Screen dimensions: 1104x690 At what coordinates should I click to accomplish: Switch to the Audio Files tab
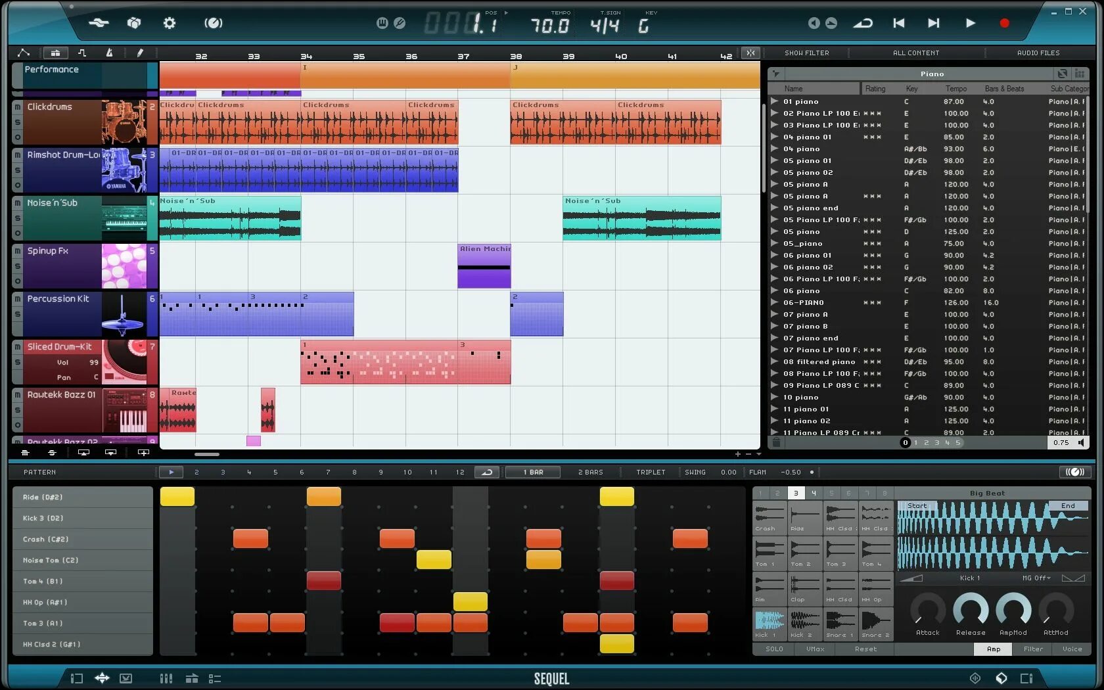pyautogui.click(x=1038, y=53)
